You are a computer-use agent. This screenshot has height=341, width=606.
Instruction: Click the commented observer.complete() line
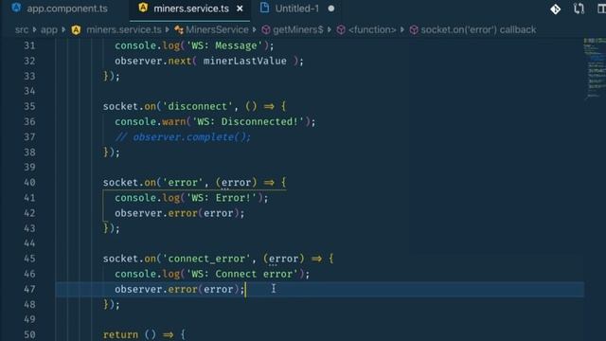click(x=183, y=137)
